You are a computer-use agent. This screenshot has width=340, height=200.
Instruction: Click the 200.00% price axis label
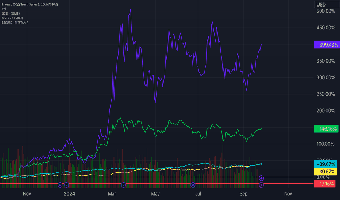(326, 111)
